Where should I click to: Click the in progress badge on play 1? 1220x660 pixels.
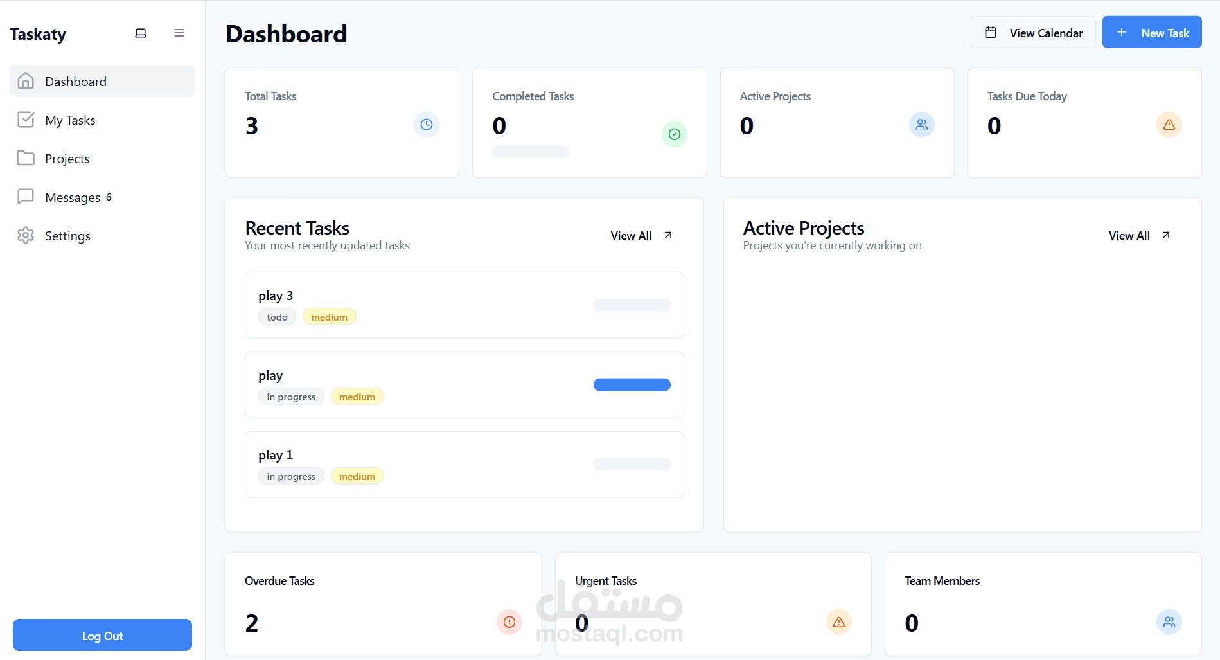click(x=291, y=476)
